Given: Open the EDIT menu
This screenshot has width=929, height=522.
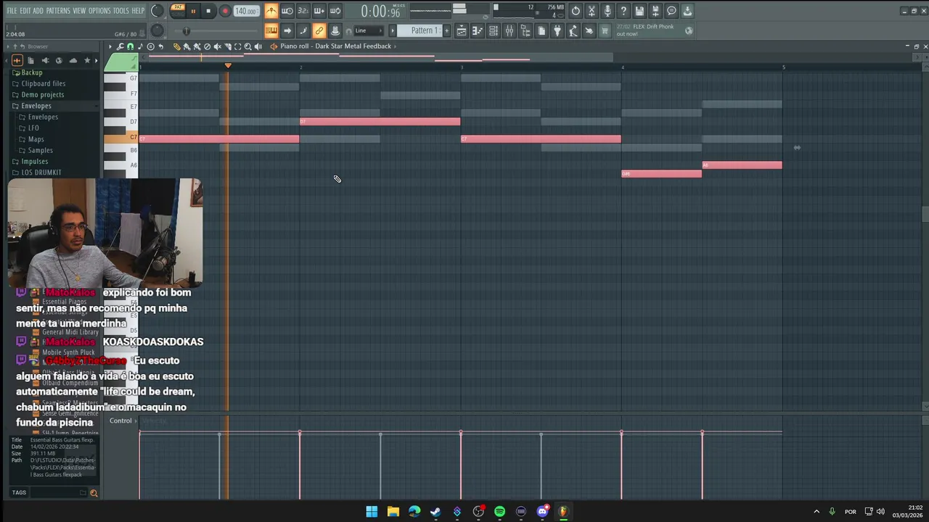Looking at the screenshot, I should 25,11.
